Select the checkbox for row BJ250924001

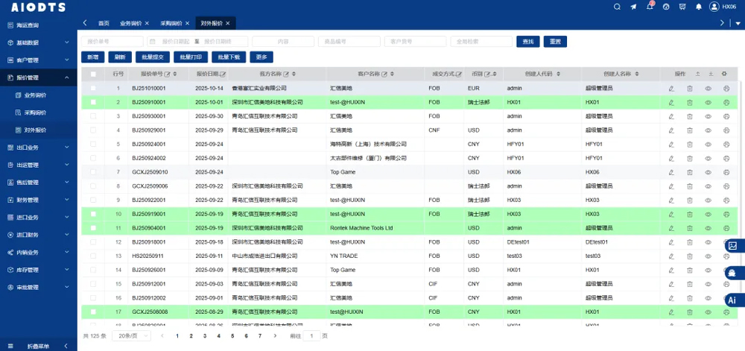[x=93, y=144]
